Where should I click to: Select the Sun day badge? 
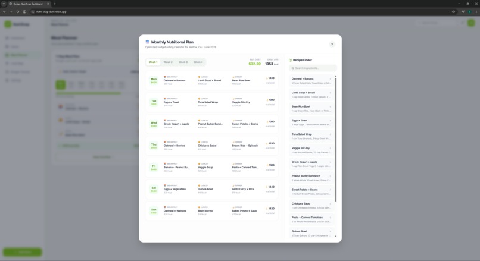click(x=154, y=211)
